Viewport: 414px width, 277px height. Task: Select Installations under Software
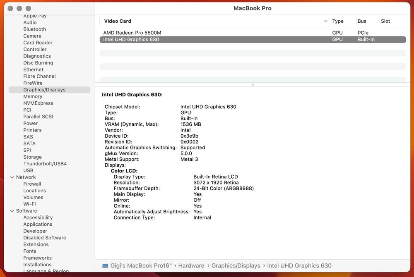pyautogui.click(x=37, y=264)
